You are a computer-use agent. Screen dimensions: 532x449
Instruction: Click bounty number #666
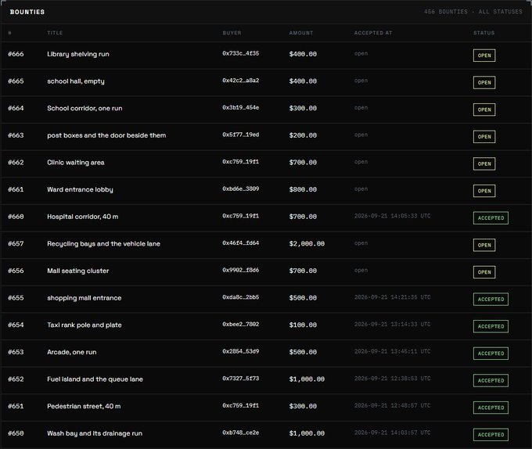[16, 54]
